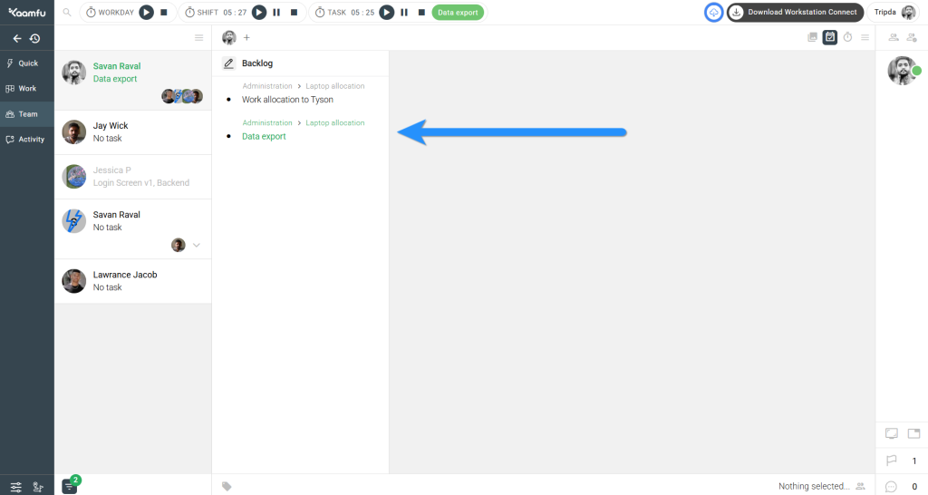Click the green Data export task button
This screenshot has width=928, height=495.
(458, 13)
